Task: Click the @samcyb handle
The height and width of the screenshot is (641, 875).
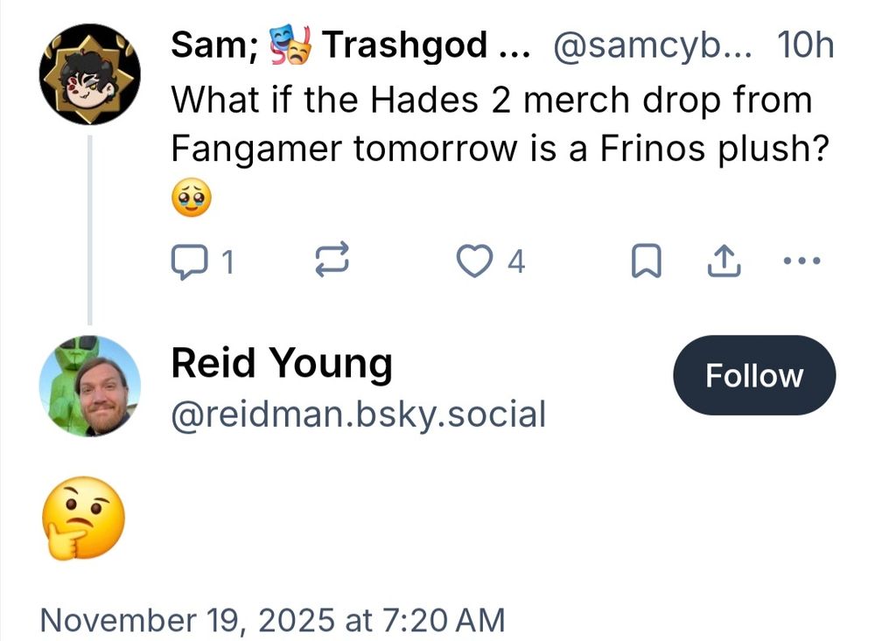Action: 653,45
